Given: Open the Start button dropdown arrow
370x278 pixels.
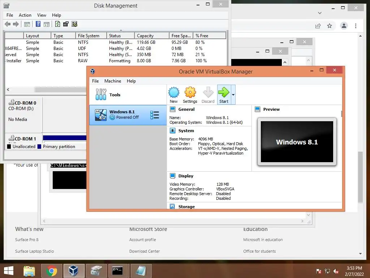Looking at the screenshot, I should click(233, 95).
